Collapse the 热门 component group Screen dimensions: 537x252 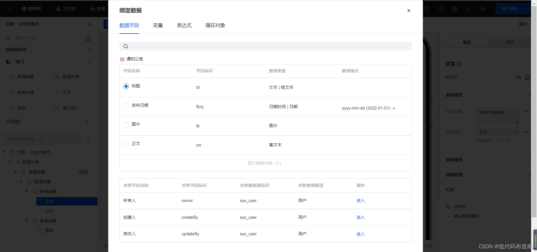click(89, 62)
